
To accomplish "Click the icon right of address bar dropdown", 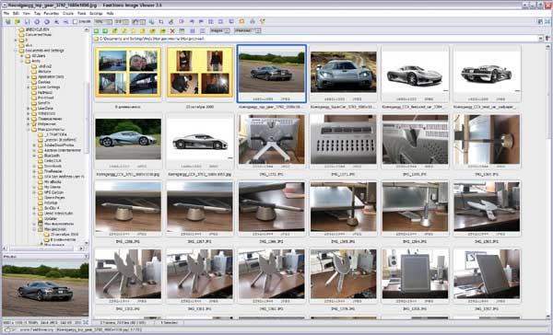I will 547,38.
